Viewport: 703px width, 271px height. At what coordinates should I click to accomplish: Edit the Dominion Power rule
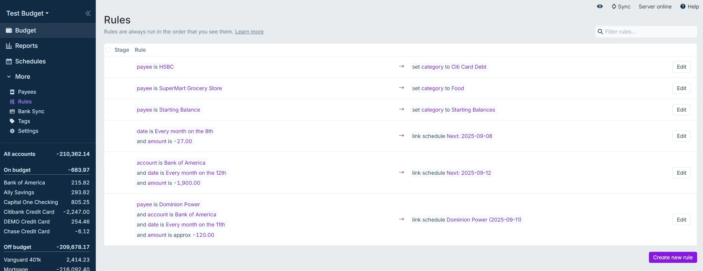(681, 220)
